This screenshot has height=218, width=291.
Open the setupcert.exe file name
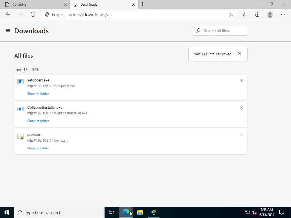pos(38,80)
